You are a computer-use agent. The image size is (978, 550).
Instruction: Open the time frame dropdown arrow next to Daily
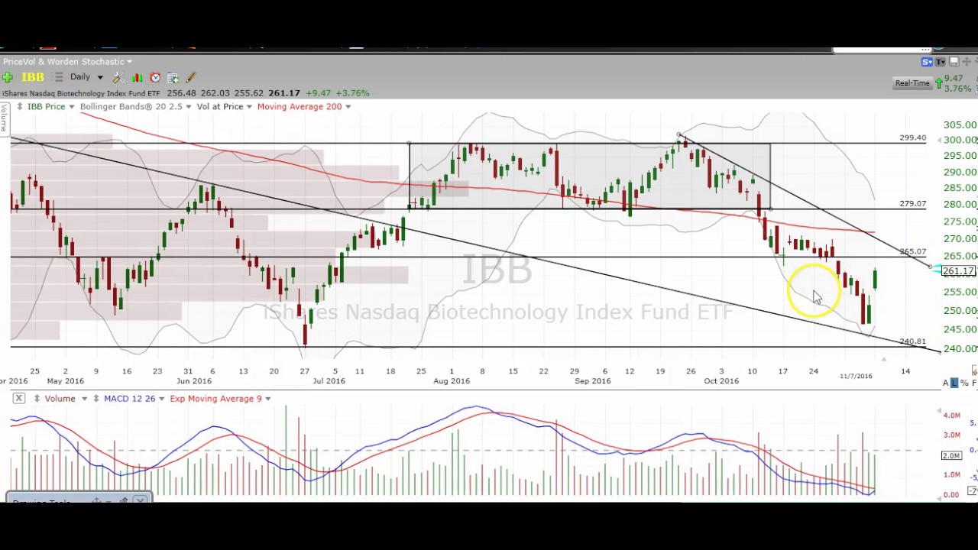[x=99, y=77]
